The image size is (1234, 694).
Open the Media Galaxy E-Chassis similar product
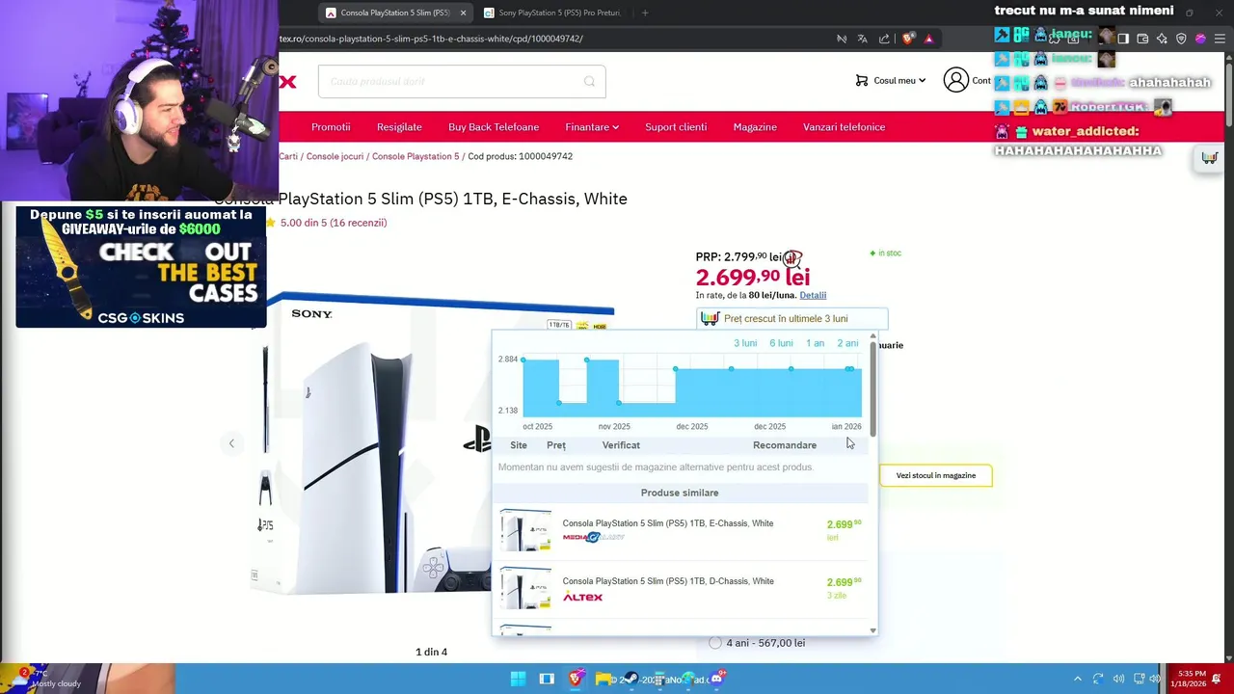pyautogui.click(x=668, y=523)
